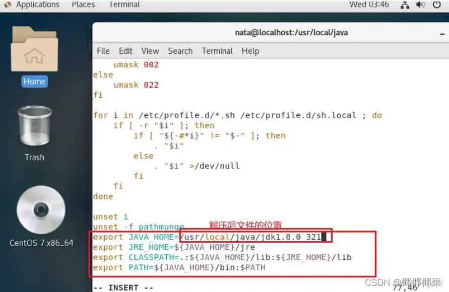Click the clock showing Wed 03:46

point(368,5)
